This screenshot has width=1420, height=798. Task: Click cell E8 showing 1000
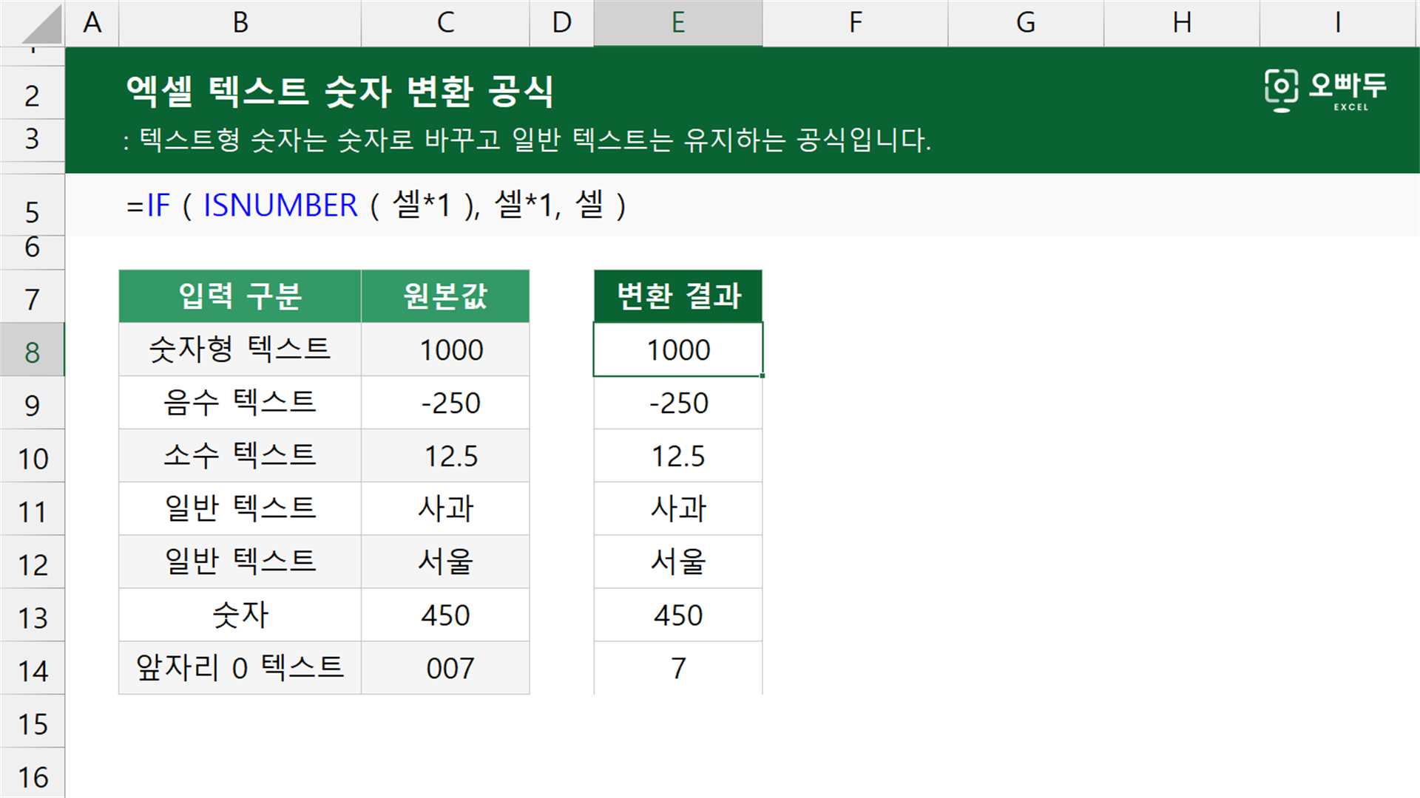click(678, 349)
